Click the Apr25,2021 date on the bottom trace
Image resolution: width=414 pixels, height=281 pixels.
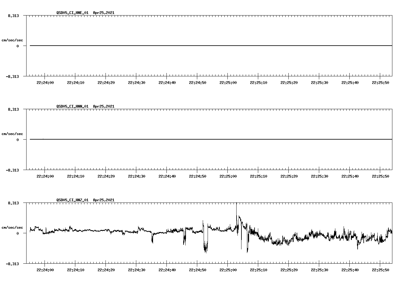point(103,200)
